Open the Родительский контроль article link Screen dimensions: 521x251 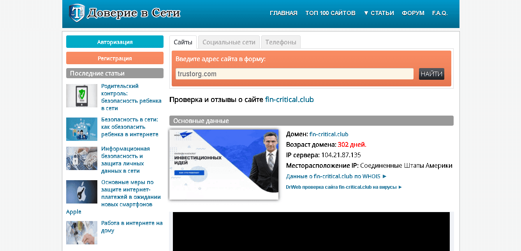click(131, 97)
